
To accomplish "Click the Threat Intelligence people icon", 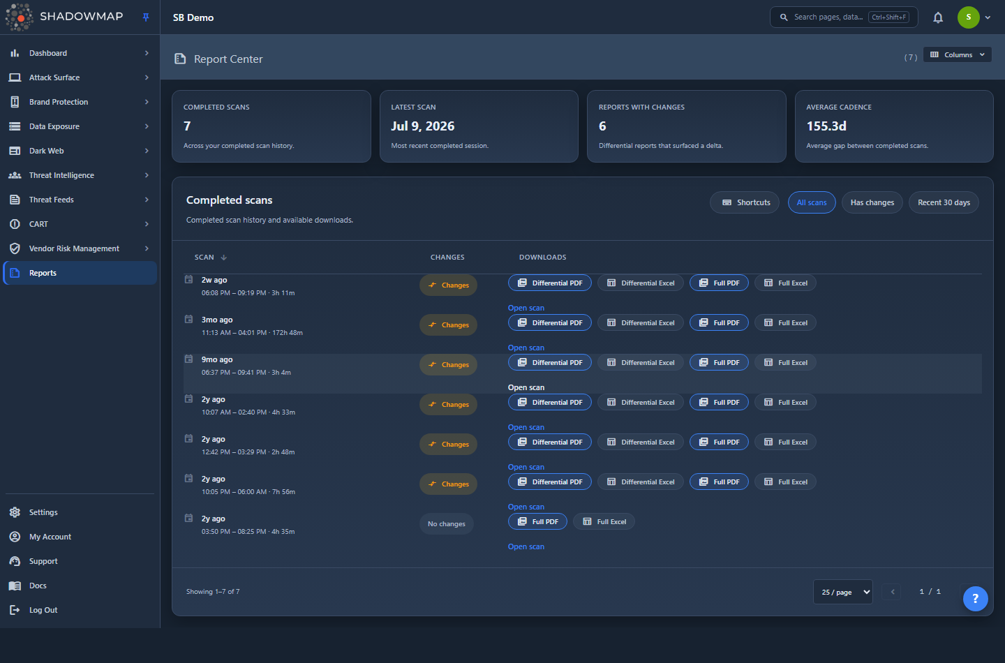I will coord(15,175).
